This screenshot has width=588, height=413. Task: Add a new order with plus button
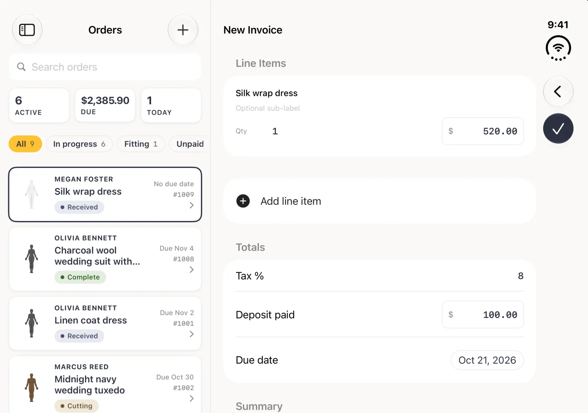[183, 30]
